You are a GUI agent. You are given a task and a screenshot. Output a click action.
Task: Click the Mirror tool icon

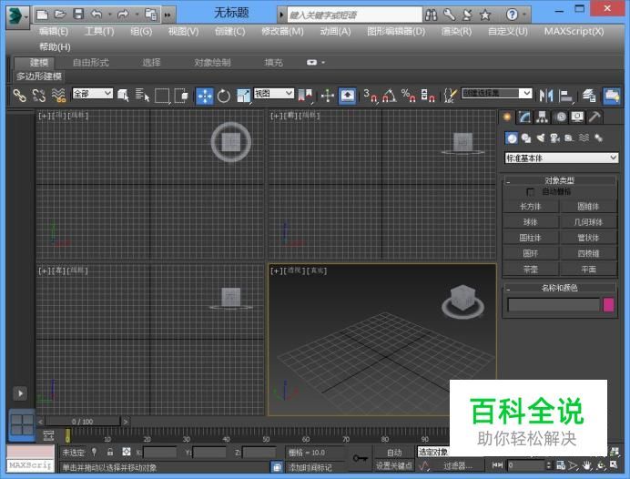coord(546,96)
